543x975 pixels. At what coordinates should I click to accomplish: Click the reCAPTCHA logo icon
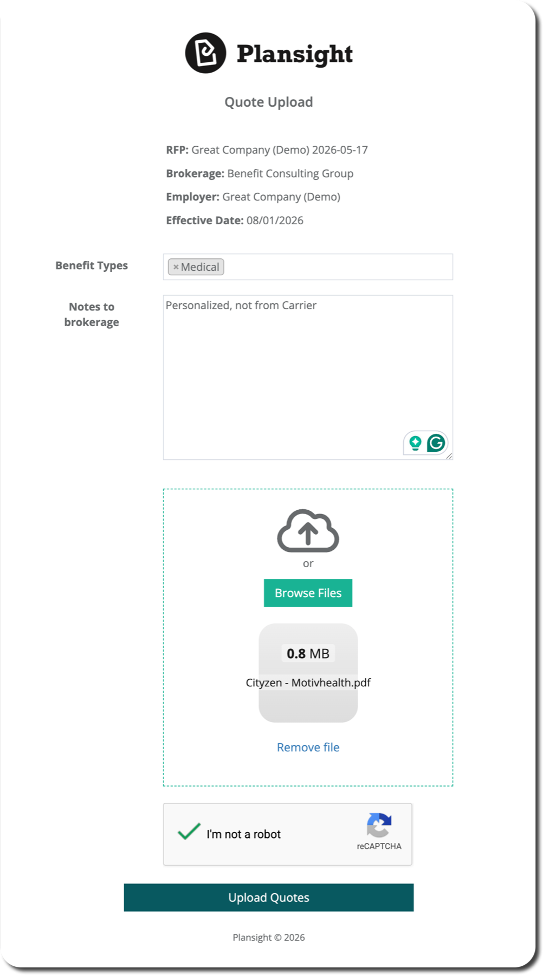click(379, 825)
